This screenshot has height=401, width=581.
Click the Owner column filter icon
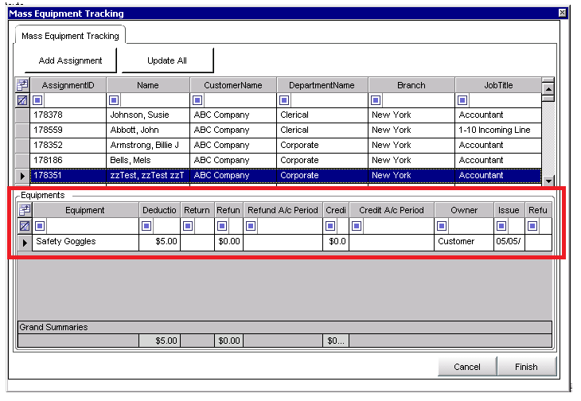tap(442, 226)
